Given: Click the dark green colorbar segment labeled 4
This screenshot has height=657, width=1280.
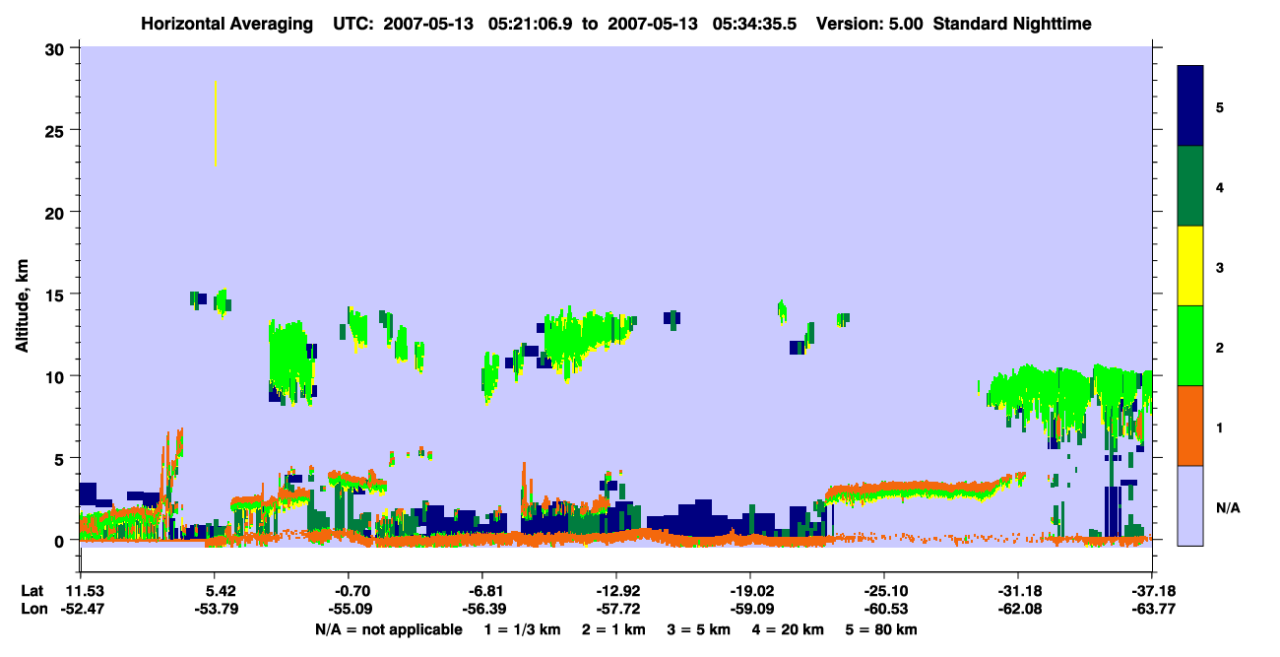Looking at the screenshot, I should (1190, 186).
